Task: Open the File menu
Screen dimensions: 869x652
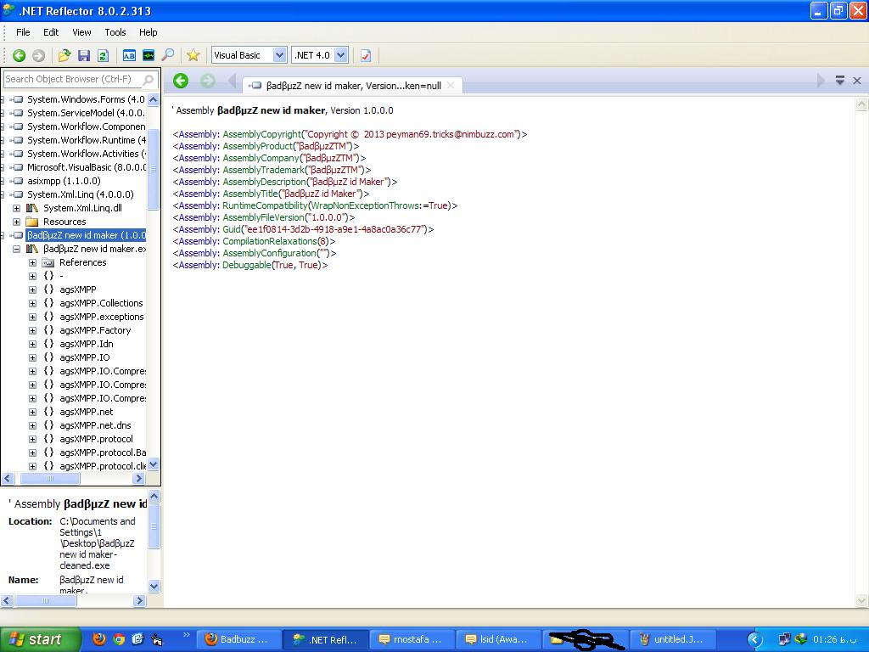Action: [23, 32]
